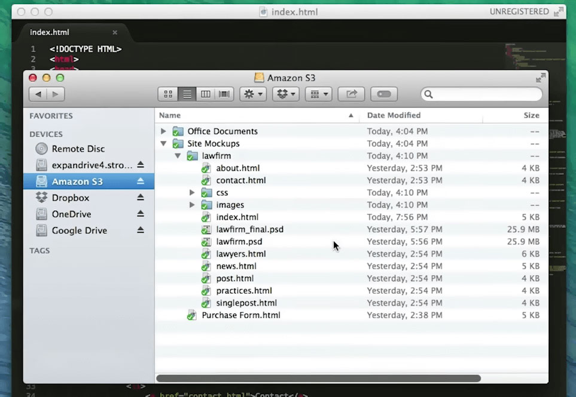Viewport: 576px width, 397px height.
Task: Collapse the lawfirm folder
Action: coord(178,156)
